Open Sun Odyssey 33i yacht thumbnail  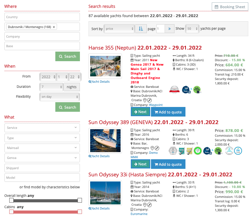105,193
